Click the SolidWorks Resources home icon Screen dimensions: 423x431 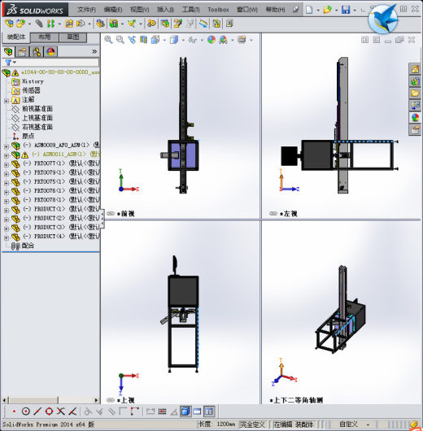click(415, 69)
